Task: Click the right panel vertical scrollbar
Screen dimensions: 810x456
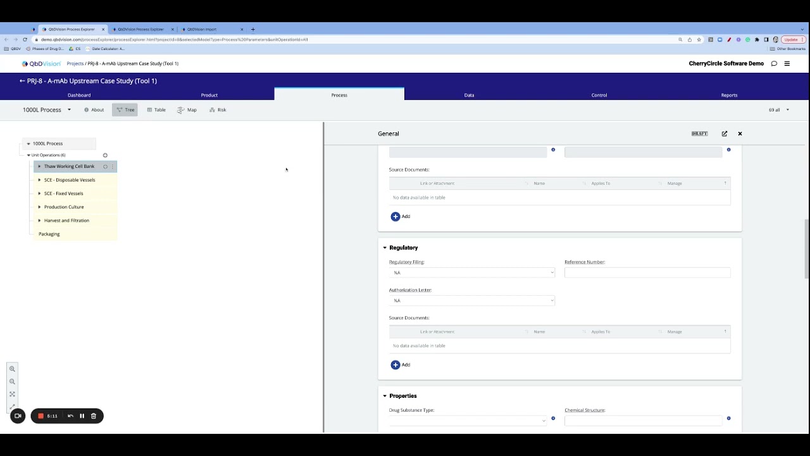Action: tap(806, 250)
